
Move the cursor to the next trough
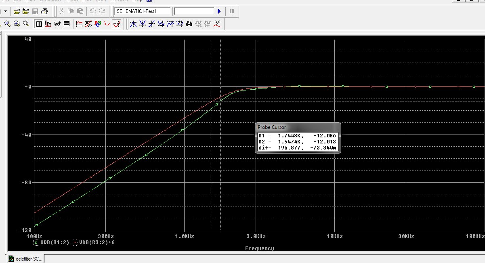(143, 24)
